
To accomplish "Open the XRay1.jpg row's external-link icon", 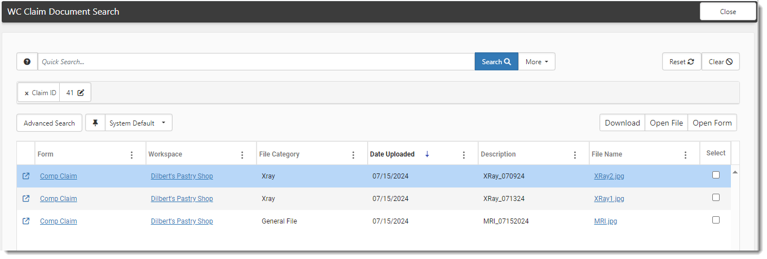I will tap(26, 199).
